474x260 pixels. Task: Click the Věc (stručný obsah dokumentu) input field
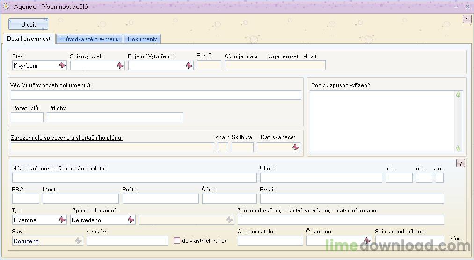point(156,95)
